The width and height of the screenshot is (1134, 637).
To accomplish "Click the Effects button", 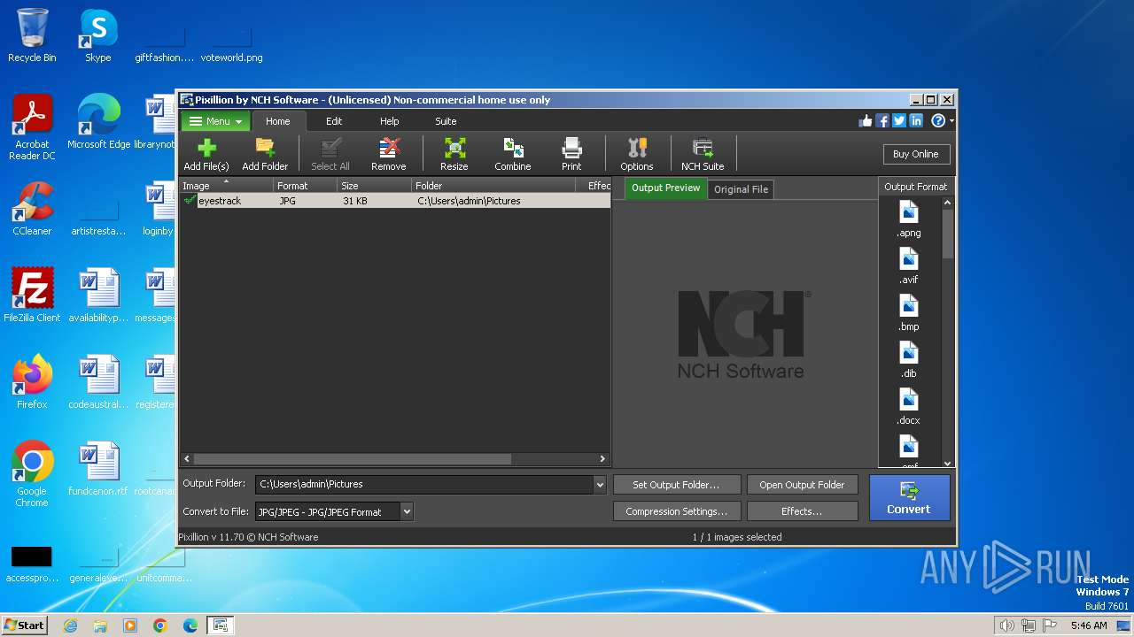I will click(x=802, y=511).
